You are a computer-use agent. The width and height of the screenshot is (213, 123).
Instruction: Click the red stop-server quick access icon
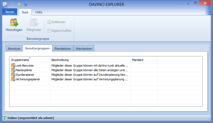point(19,4)
